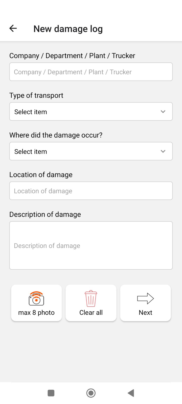This screenshot has width=182, height=404.
Task: Open the 'Where did the damage occur?' dropdown
Action: (86, 151)
